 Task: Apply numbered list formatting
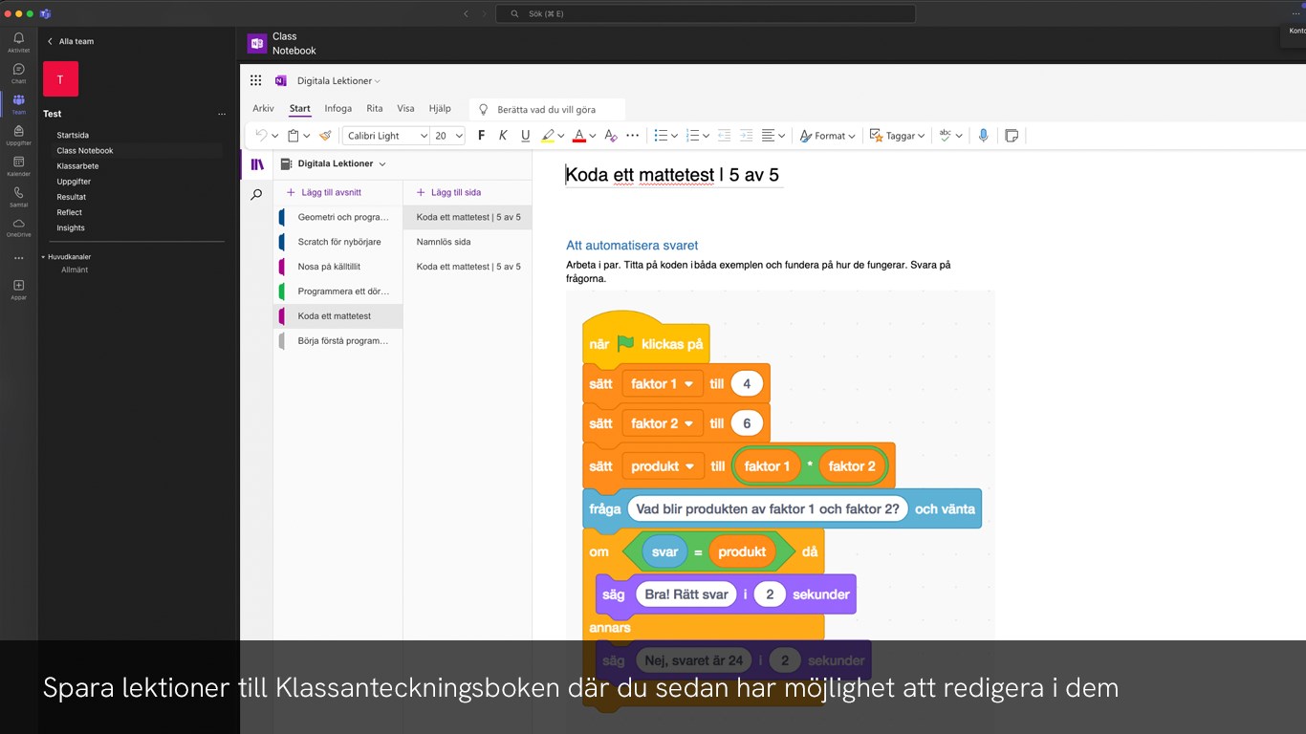(x=693, y=136)
